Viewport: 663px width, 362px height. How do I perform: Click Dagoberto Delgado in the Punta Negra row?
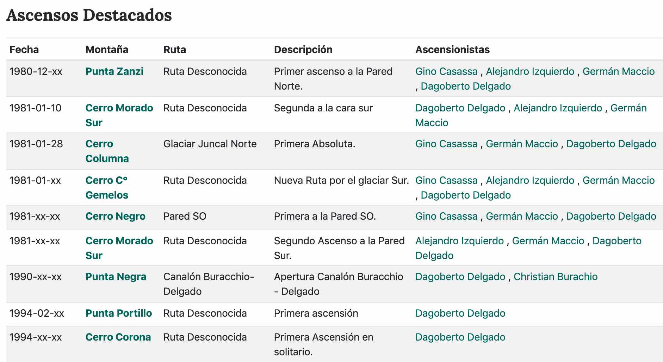tap(460, 277)
